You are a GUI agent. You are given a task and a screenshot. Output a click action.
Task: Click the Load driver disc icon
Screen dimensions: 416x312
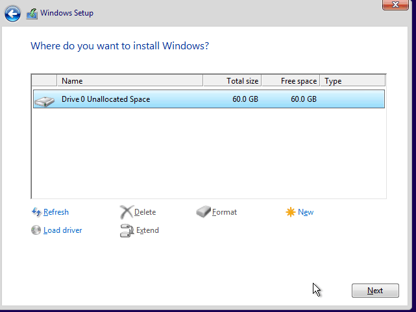click(x=36, y=230)
